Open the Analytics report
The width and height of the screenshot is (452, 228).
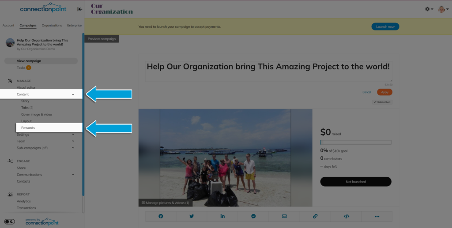[x=24, y=201]
